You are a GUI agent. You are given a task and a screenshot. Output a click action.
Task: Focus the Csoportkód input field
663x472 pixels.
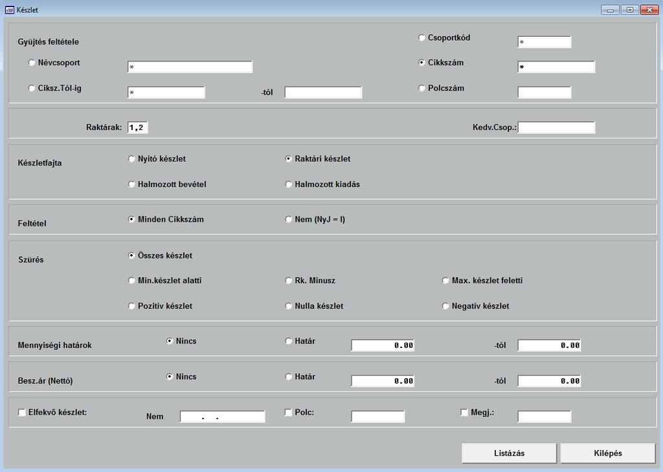[544, 42]
